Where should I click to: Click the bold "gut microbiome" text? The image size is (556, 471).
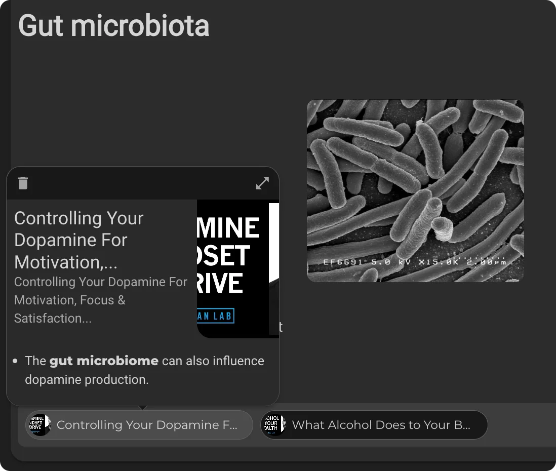pyautogui.click(x=104, y=361)
